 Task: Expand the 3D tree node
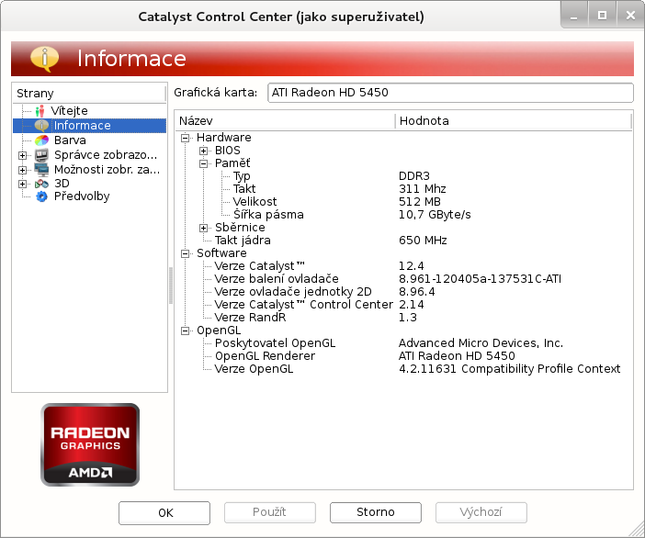pos(23,184)
